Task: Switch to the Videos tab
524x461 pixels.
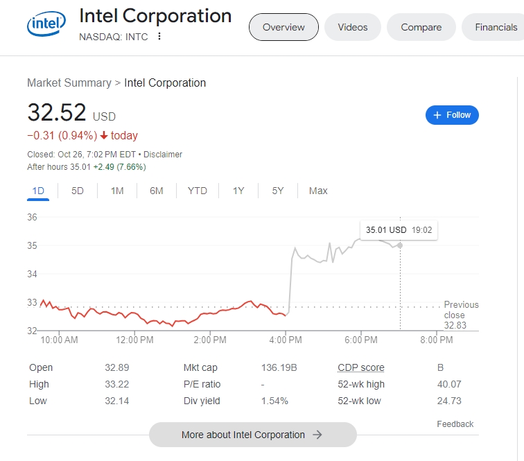Action: 353,27
